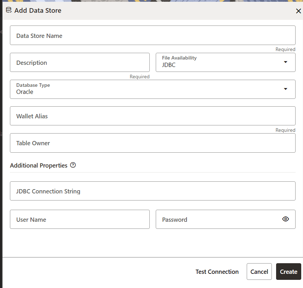Click the JDBC Connection String field
Screen dimensions: 303x288
(153, 191)
